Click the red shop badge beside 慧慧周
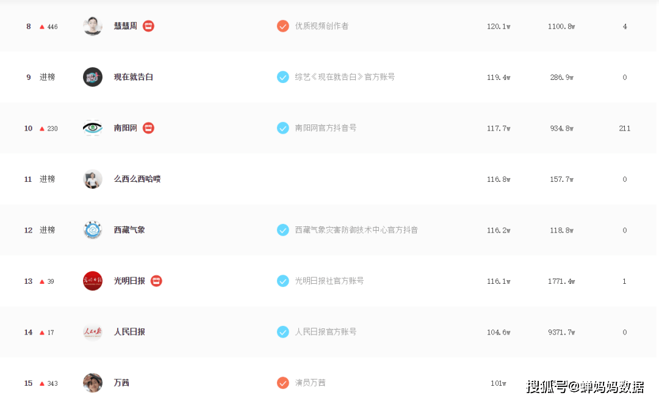 (x=148, y=26)
